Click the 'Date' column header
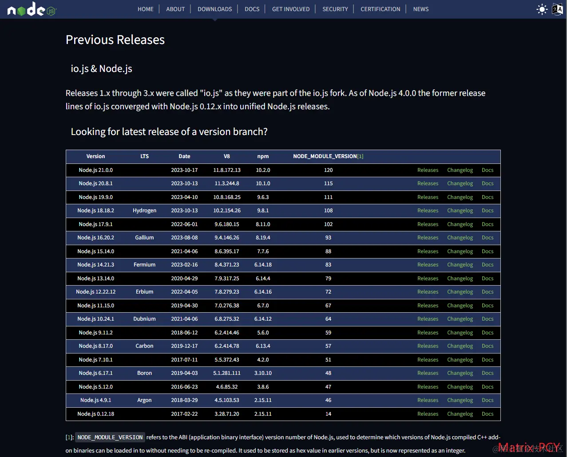The height and width of the screenshot is (457, 567). pos(184,156)
